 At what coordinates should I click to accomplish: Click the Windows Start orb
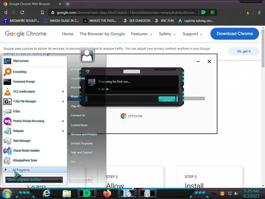tap(6, 194)
